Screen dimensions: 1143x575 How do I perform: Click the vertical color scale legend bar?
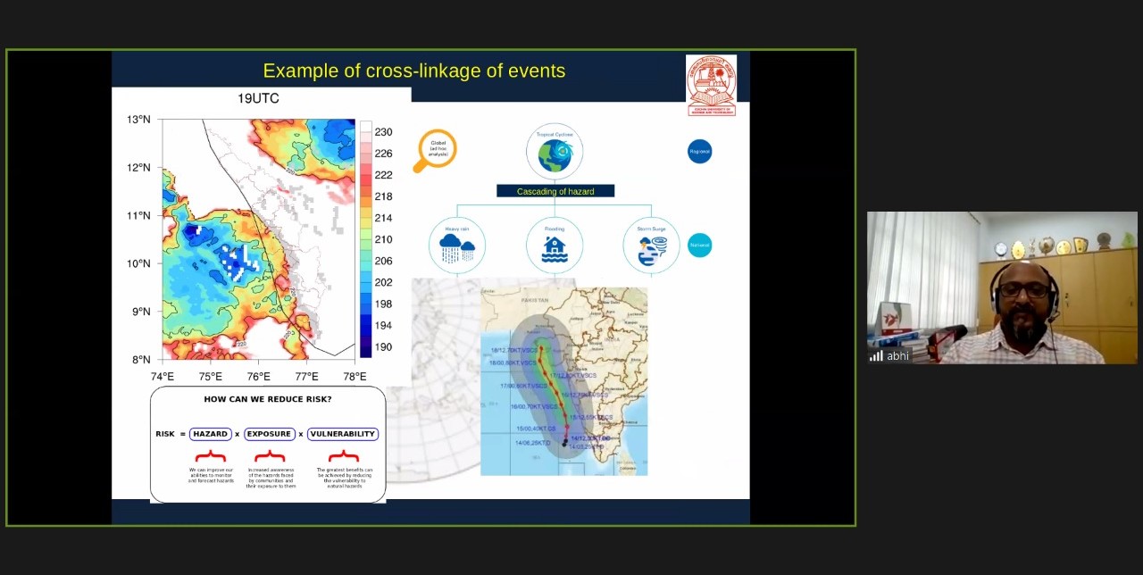pyautogui.click(x=365, y=239)
